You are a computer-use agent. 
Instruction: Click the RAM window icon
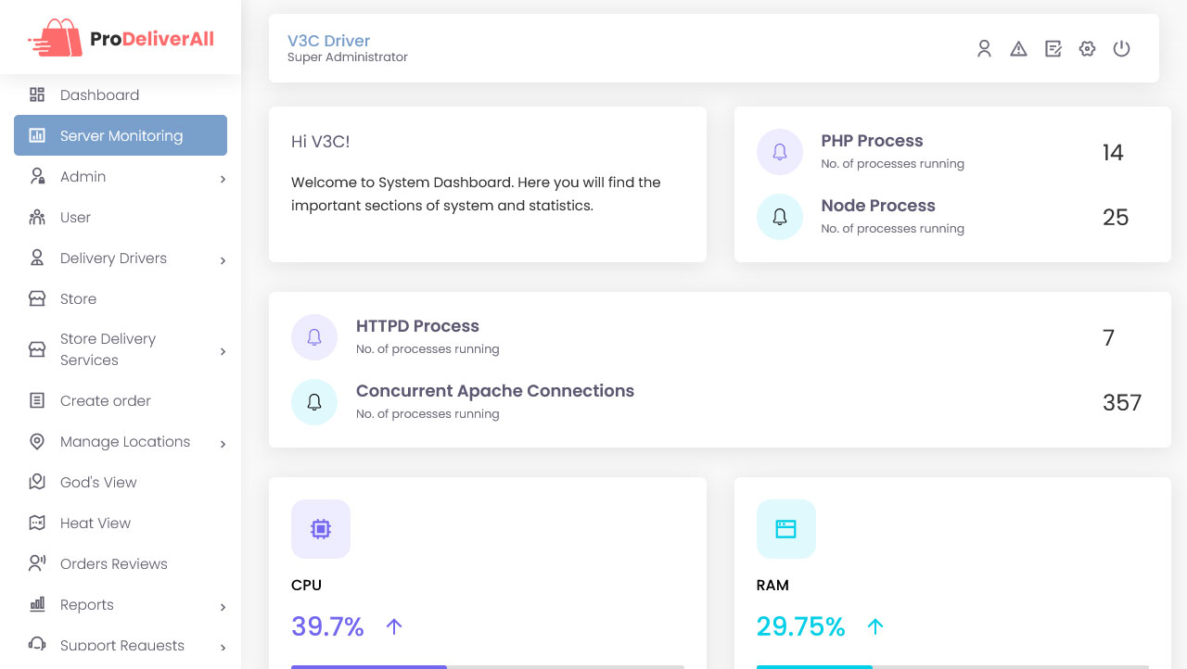(x=786, y=529)
